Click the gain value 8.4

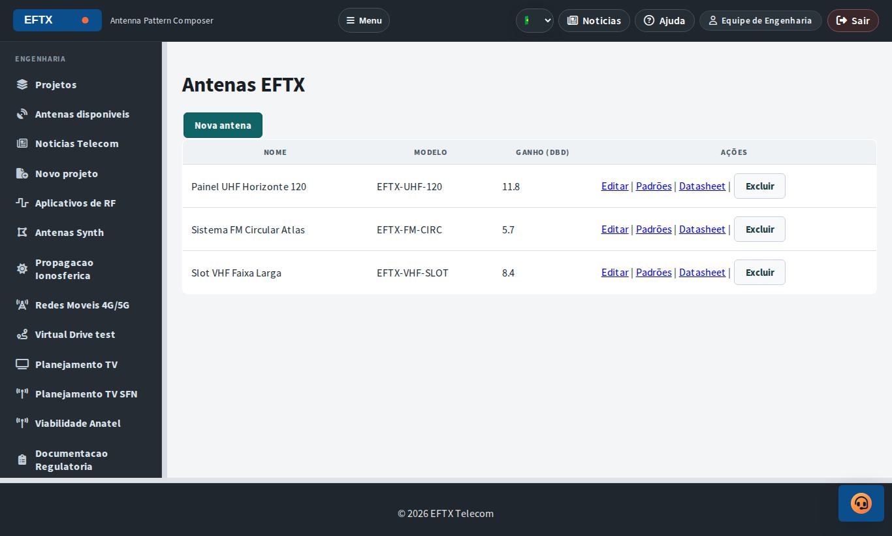(508, 273)
